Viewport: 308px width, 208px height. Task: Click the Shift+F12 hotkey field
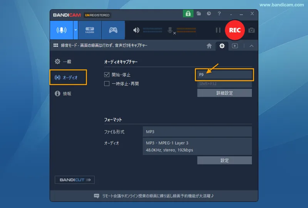click(x=224, y=84)
